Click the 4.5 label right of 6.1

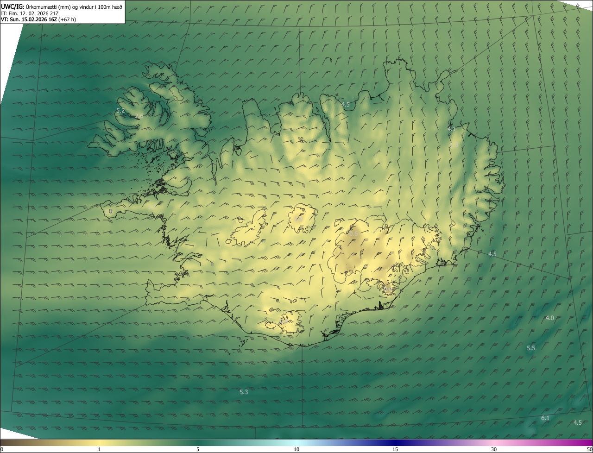(577, 422)
